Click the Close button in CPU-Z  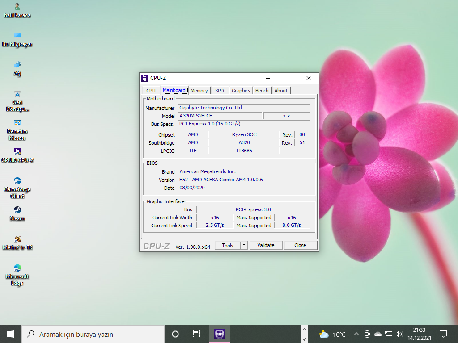(x=300, y=245)
